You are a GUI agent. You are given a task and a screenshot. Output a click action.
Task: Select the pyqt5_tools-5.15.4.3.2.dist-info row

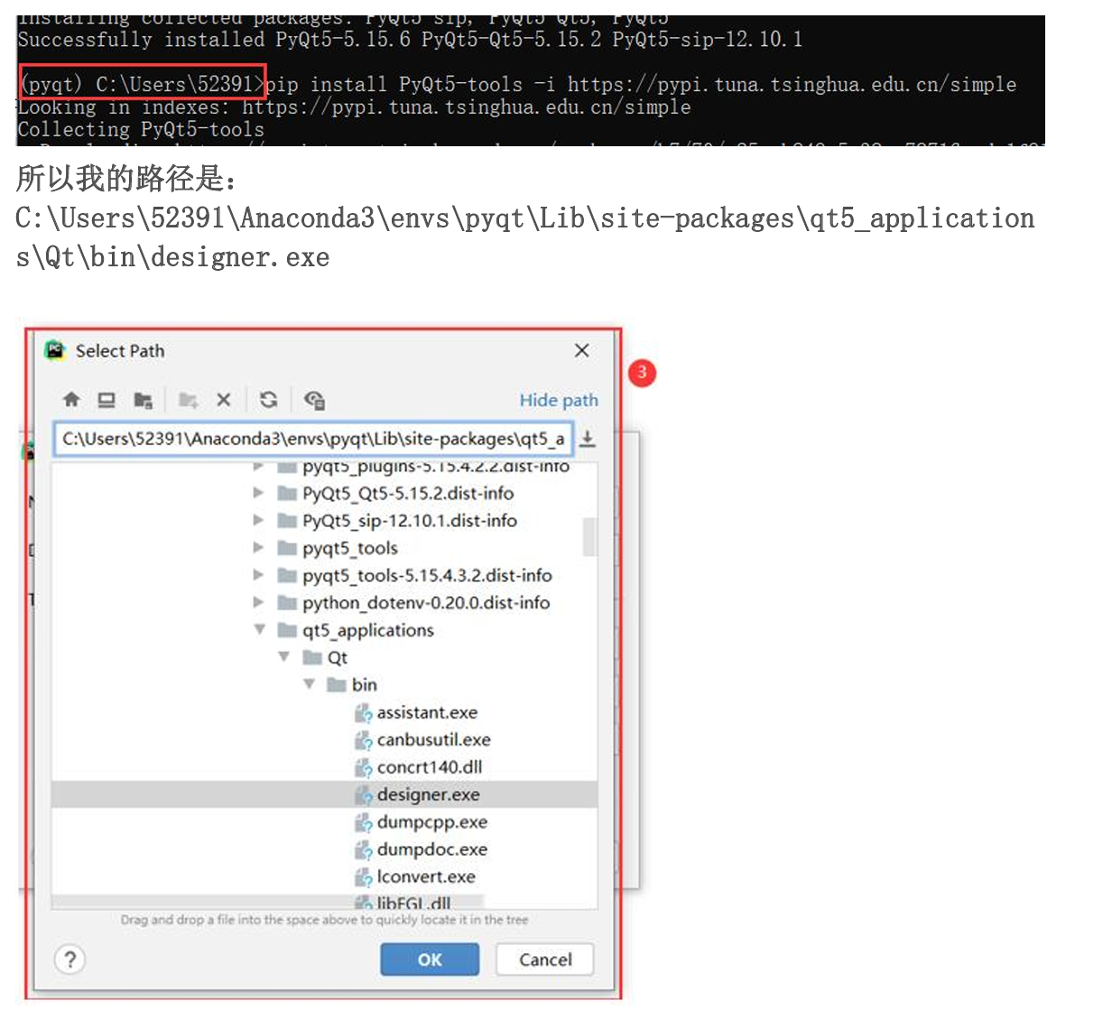324,575
